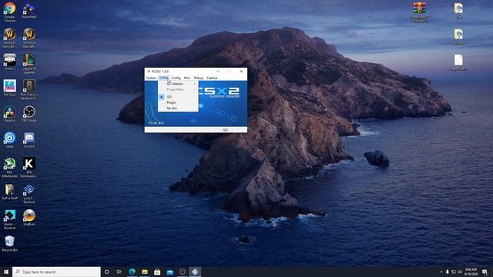Open the Config menu in PCSX2
Image resolution: width=493 pixels, height=277 pixels.
176,78
